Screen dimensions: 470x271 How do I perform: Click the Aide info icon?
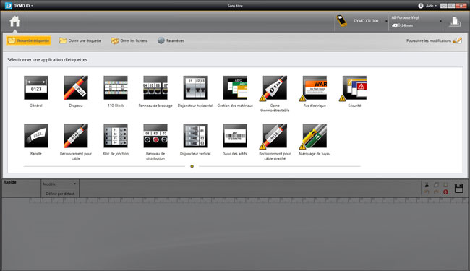coord(421,6)
